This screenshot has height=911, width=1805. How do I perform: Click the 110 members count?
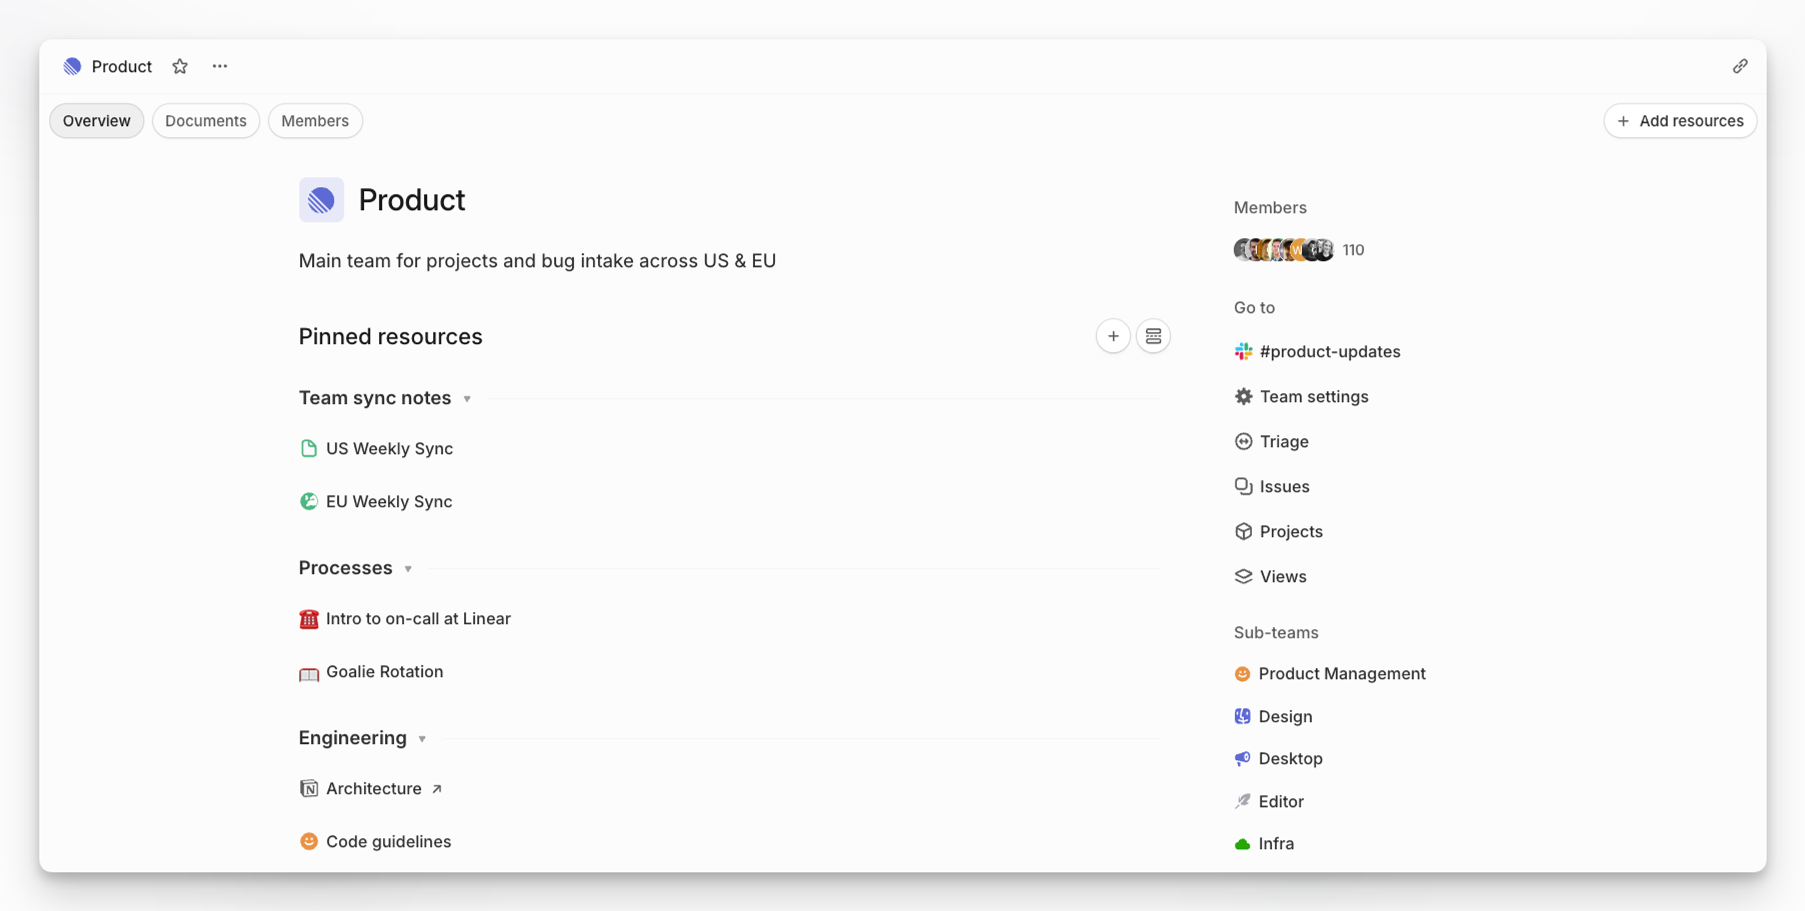coord(1352,250)
